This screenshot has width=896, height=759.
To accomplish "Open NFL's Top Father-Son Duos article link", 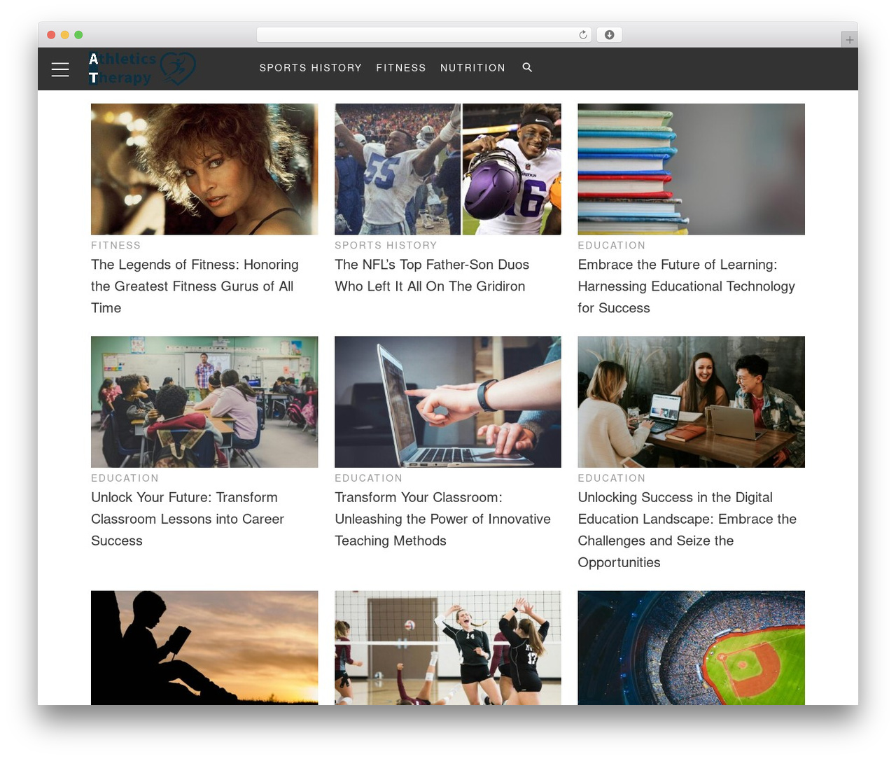I will pyautogui.click(x=432, y=275).
